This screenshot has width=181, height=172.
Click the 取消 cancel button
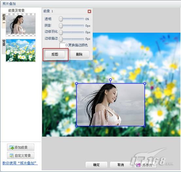[x=121, y=165]
